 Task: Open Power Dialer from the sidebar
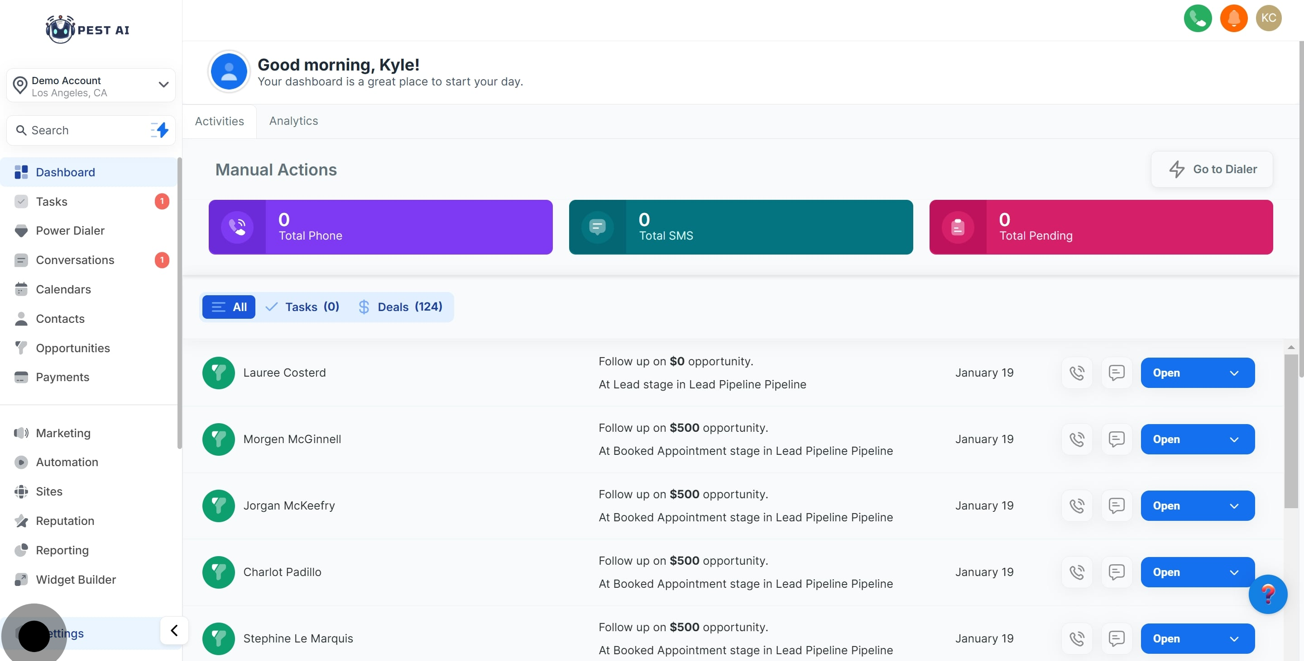coord(70,231)
